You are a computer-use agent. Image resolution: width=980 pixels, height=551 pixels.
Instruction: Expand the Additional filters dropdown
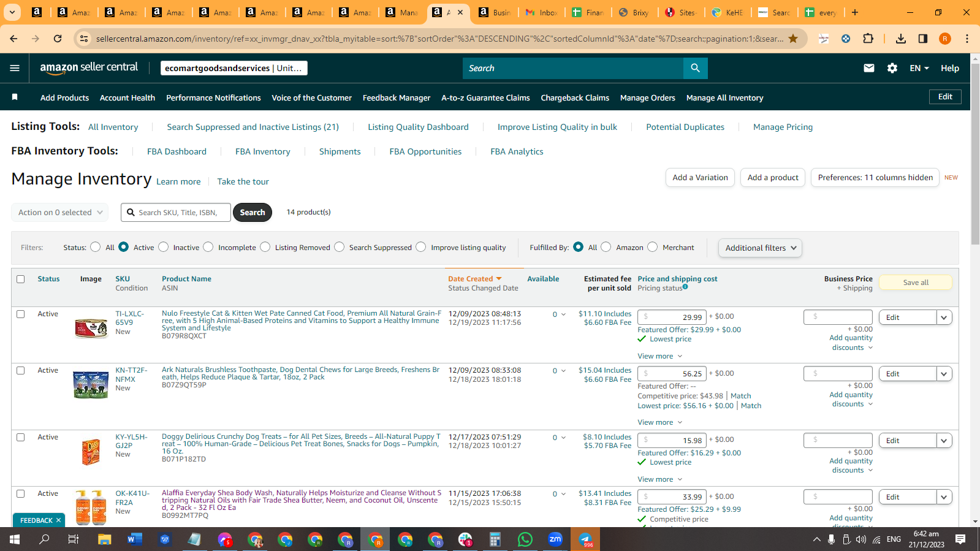(760, 248)
